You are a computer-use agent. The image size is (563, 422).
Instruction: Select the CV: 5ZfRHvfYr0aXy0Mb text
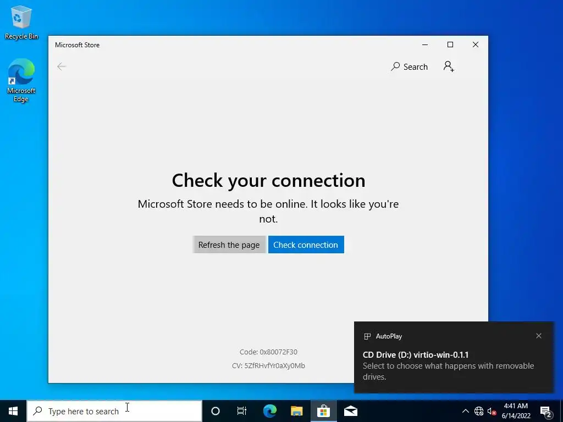[x=268, y=365]
